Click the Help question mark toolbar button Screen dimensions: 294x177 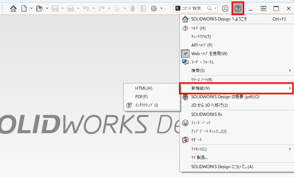(x=238, y=8)
